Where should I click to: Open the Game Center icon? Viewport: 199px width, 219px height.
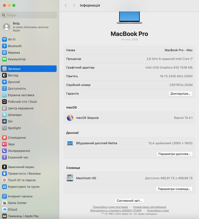point(4,203)
